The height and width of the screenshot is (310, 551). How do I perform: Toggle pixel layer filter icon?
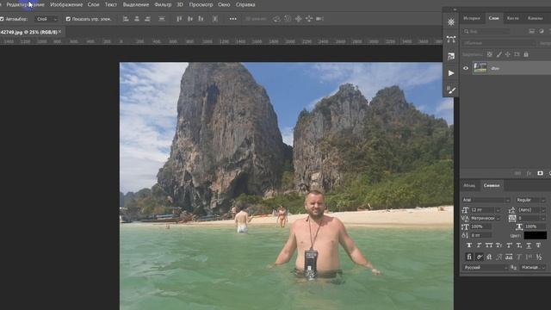tap(532, 31)
